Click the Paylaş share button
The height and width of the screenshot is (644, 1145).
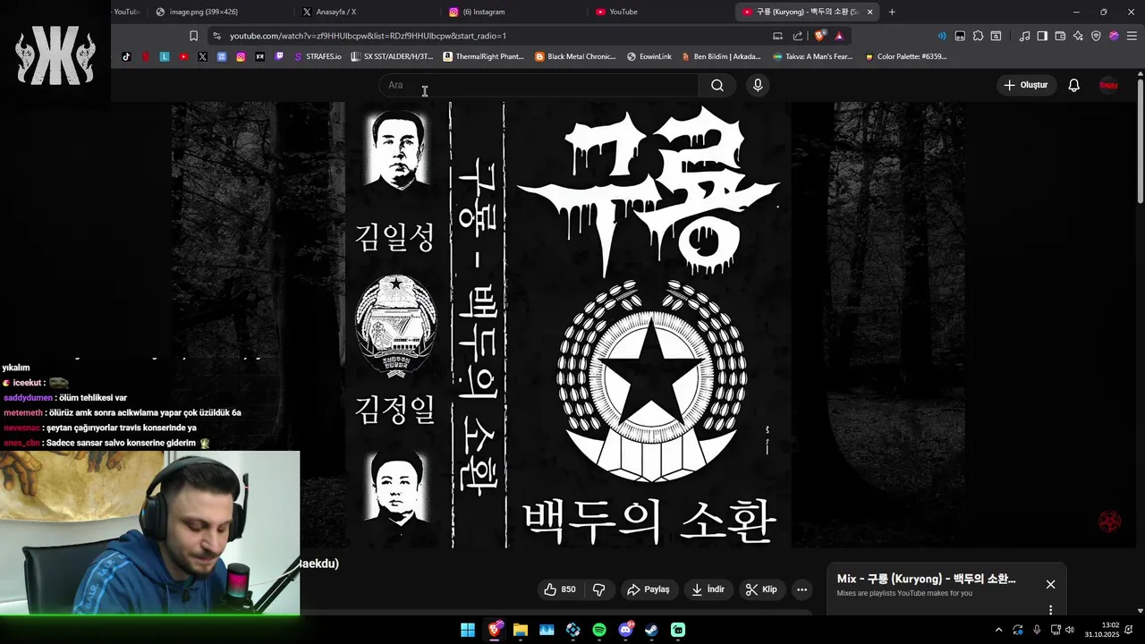[x=649, y=589]
